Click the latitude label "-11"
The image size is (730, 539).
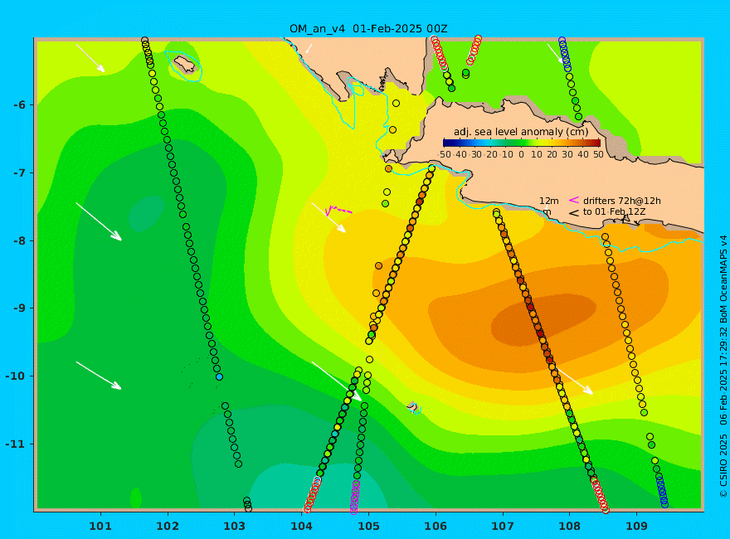click(16, 444)
